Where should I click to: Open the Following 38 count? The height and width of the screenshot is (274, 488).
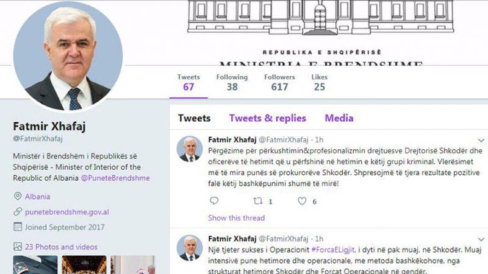coord(232,83)
